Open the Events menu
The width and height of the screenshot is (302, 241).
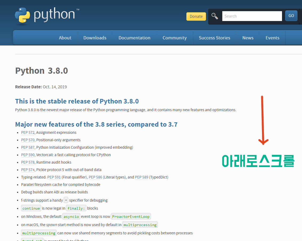272,38
